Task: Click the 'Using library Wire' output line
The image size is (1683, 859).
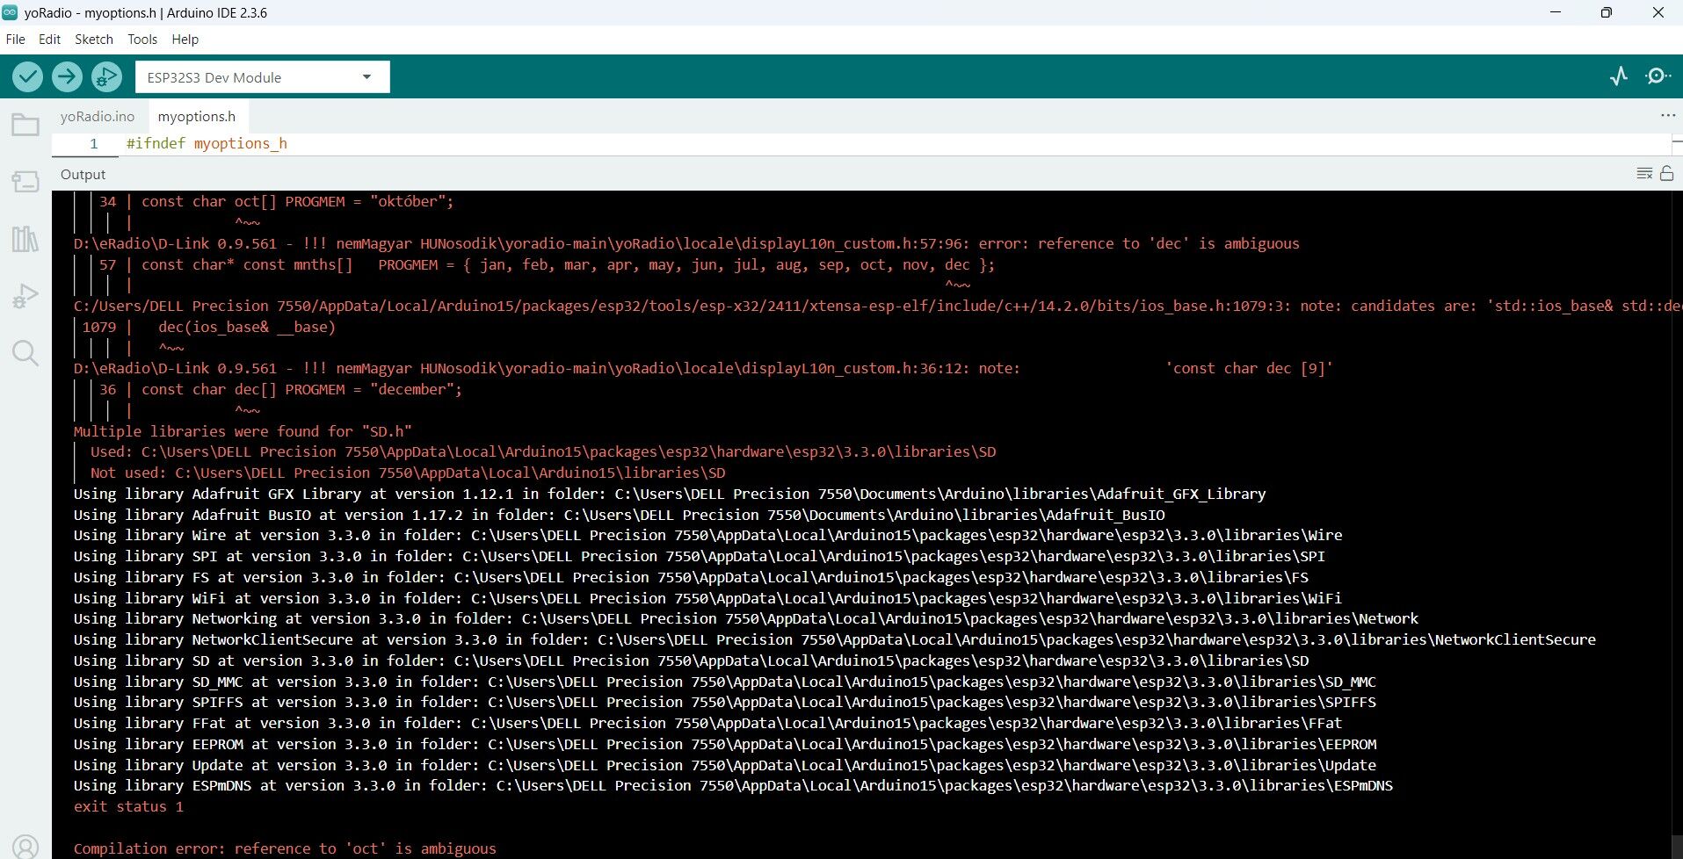Action: [x=707, y=535]
